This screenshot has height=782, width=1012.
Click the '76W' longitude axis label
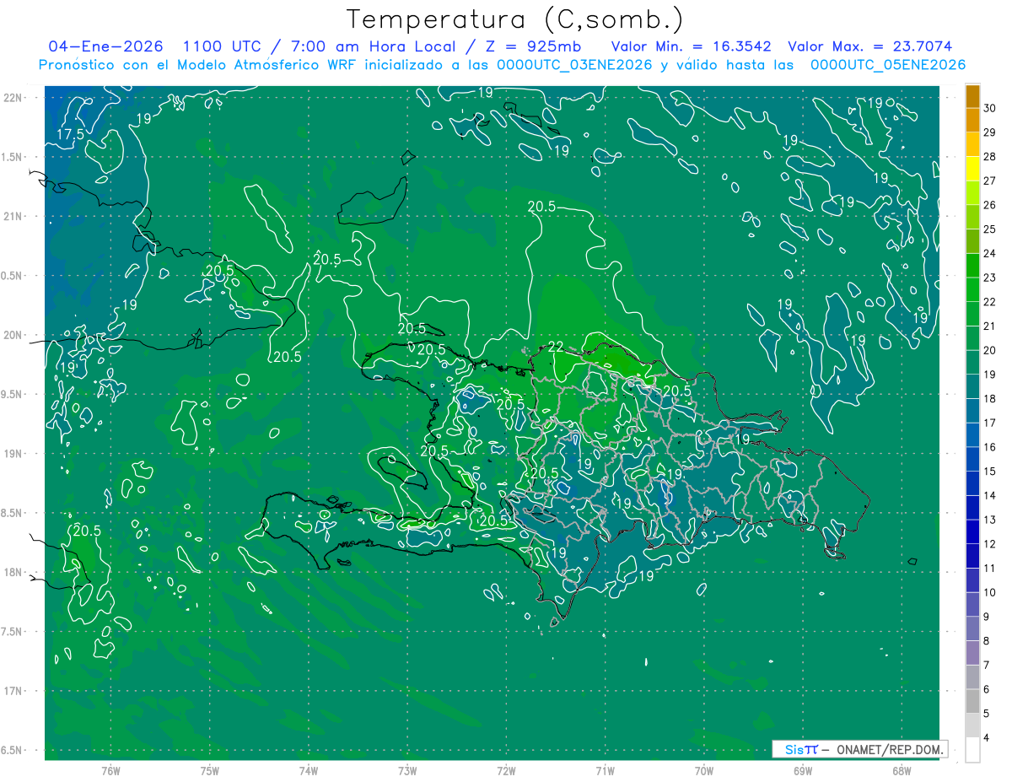110,770
